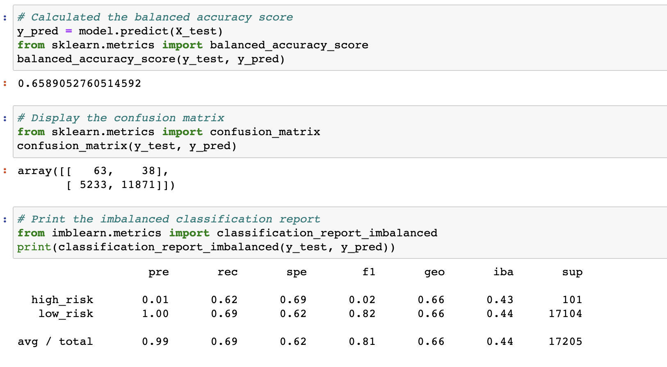This screenshot has height=367, width=667.
Task: Click the 'high_risk' row label
Action: pyautogui.click(x=62, y=300)
